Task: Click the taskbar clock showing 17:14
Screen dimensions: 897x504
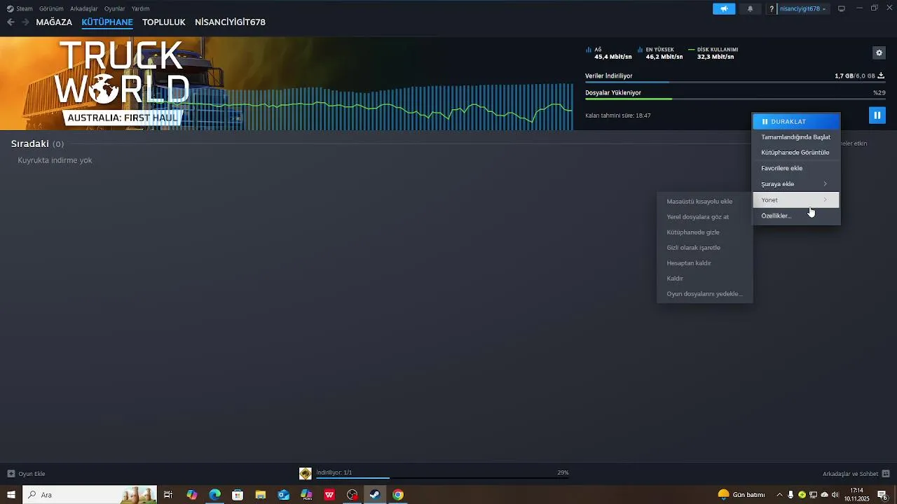Action: click(x=856, y=495)
